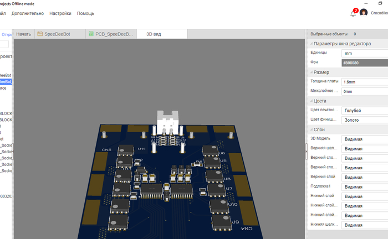Open the notifications bell icon
The width and height of the screenshot is (388, 239).
click(x=353, y=13)
